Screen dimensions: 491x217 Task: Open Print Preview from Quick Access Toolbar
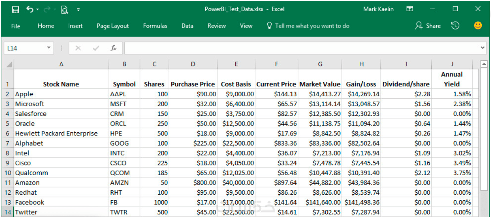coord(64,9)
